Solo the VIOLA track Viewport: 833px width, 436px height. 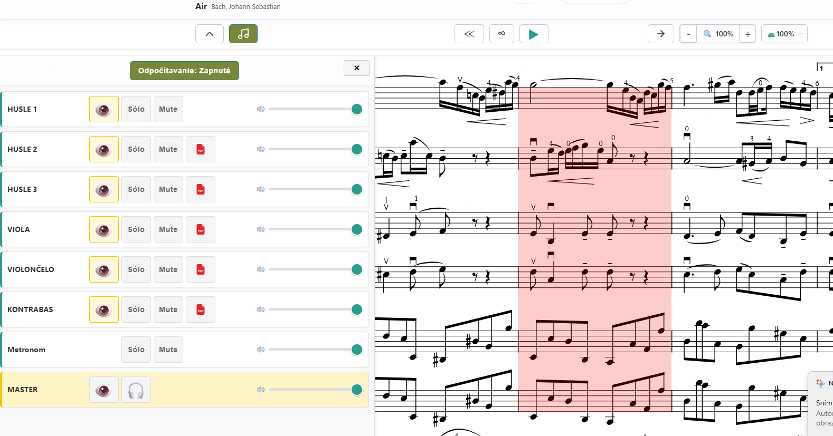[136, 229]
